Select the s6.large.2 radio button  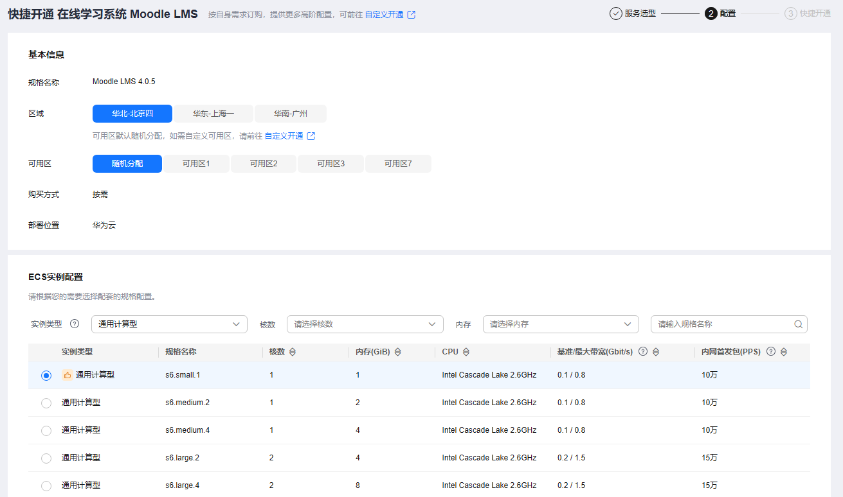(46, 458)
